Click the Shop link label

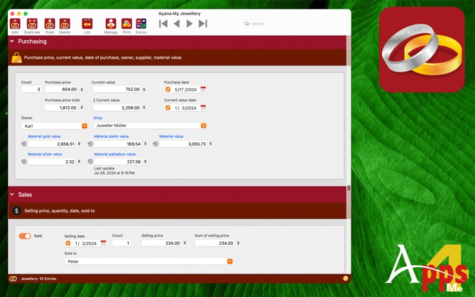coord(98,118)
